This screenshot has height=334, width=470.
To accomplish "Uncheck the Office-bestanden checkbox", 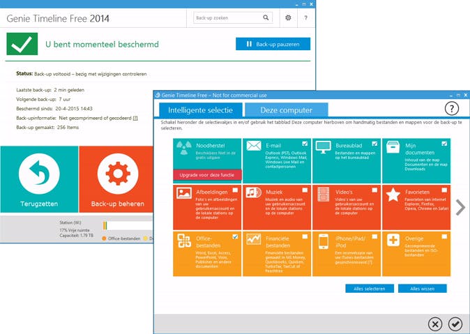I will tap(235, 237).
